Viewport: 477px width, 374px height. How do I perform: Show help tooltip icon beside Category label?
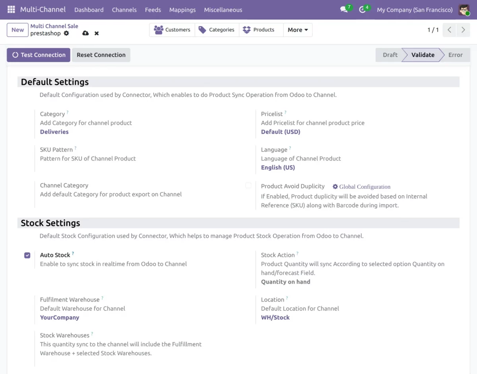click(x=68, y=112)
